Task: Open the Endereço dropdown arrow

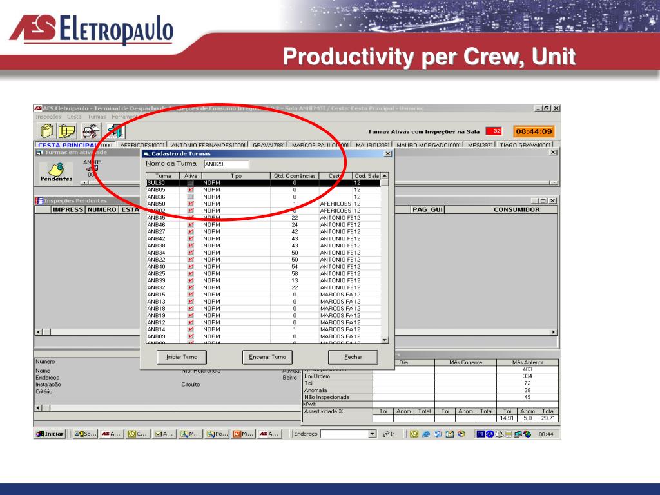Action: (372, 434)
